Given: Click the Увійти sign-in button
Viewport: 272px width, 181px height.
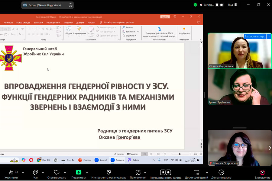Looking at the screenshot, I should click(165, 17).
